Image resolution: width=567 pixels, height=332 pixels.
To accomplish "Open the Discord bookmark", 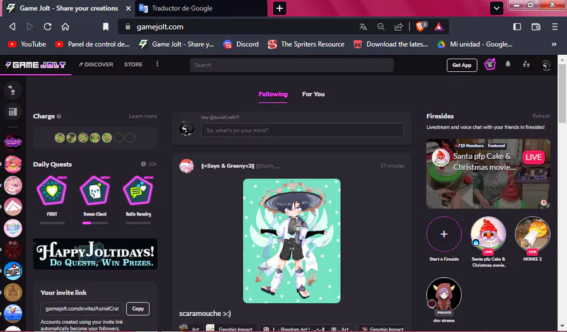I will [x=241, y=44].
